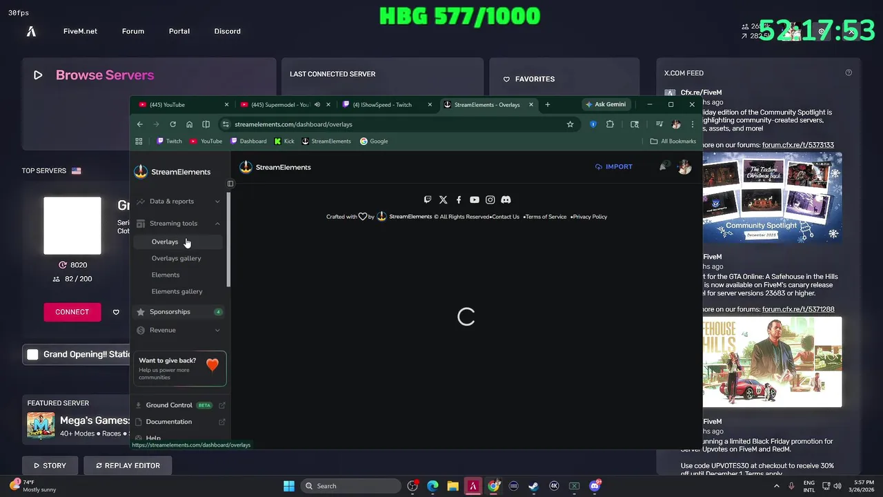Open File Explorer from the taskbar

coord(453,486)
